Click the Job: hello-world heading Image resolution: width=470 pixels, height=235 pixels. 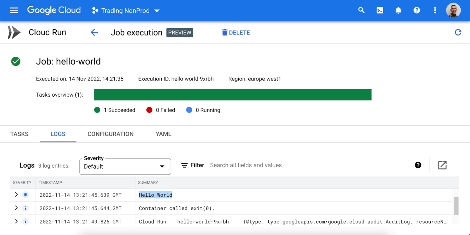pyautogui.click(x=68, y=61)
